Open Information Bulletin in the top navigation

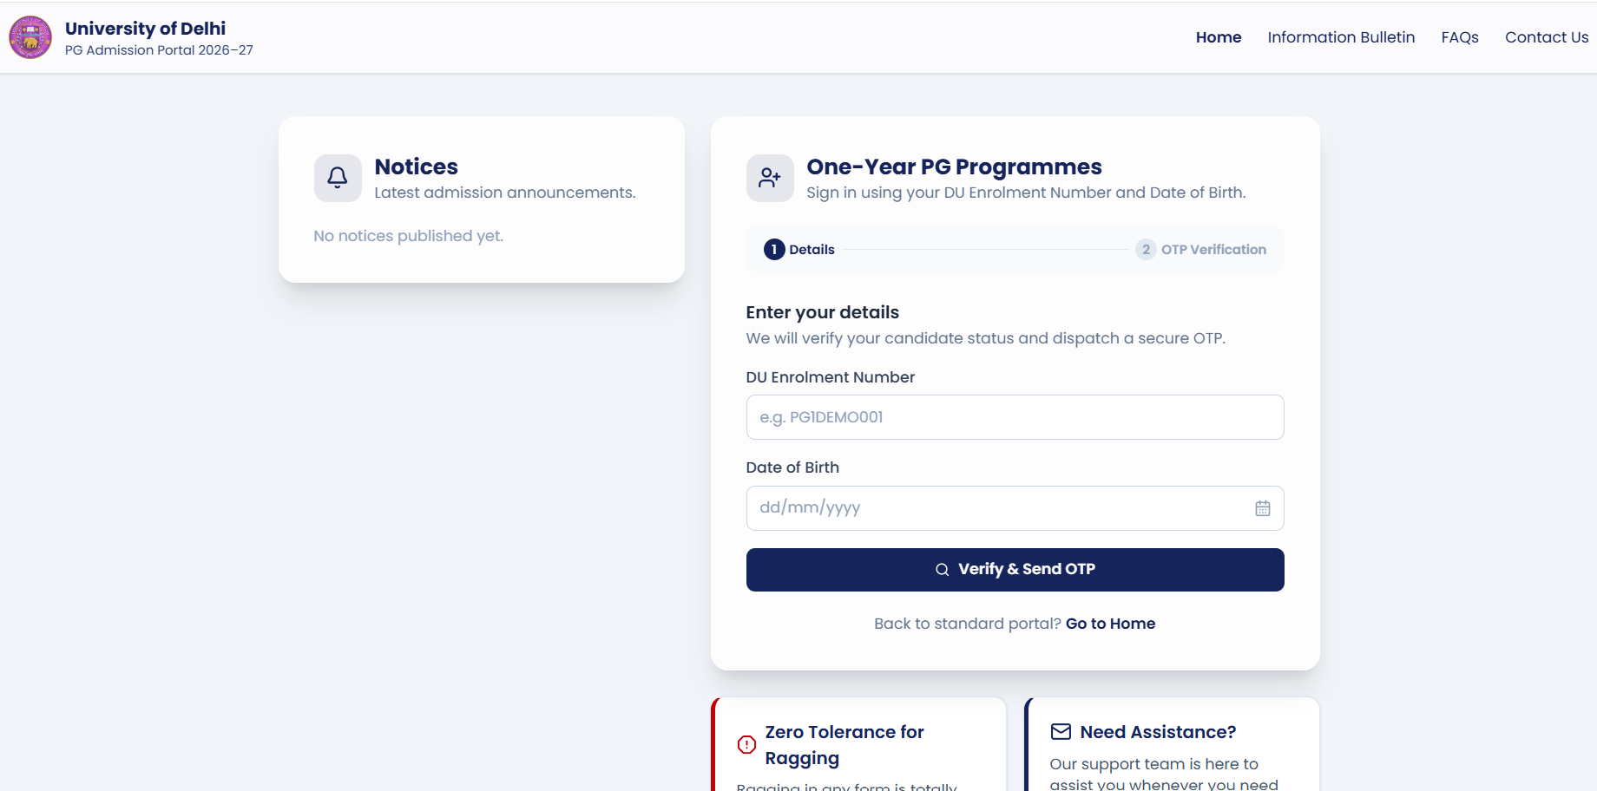1341,37
